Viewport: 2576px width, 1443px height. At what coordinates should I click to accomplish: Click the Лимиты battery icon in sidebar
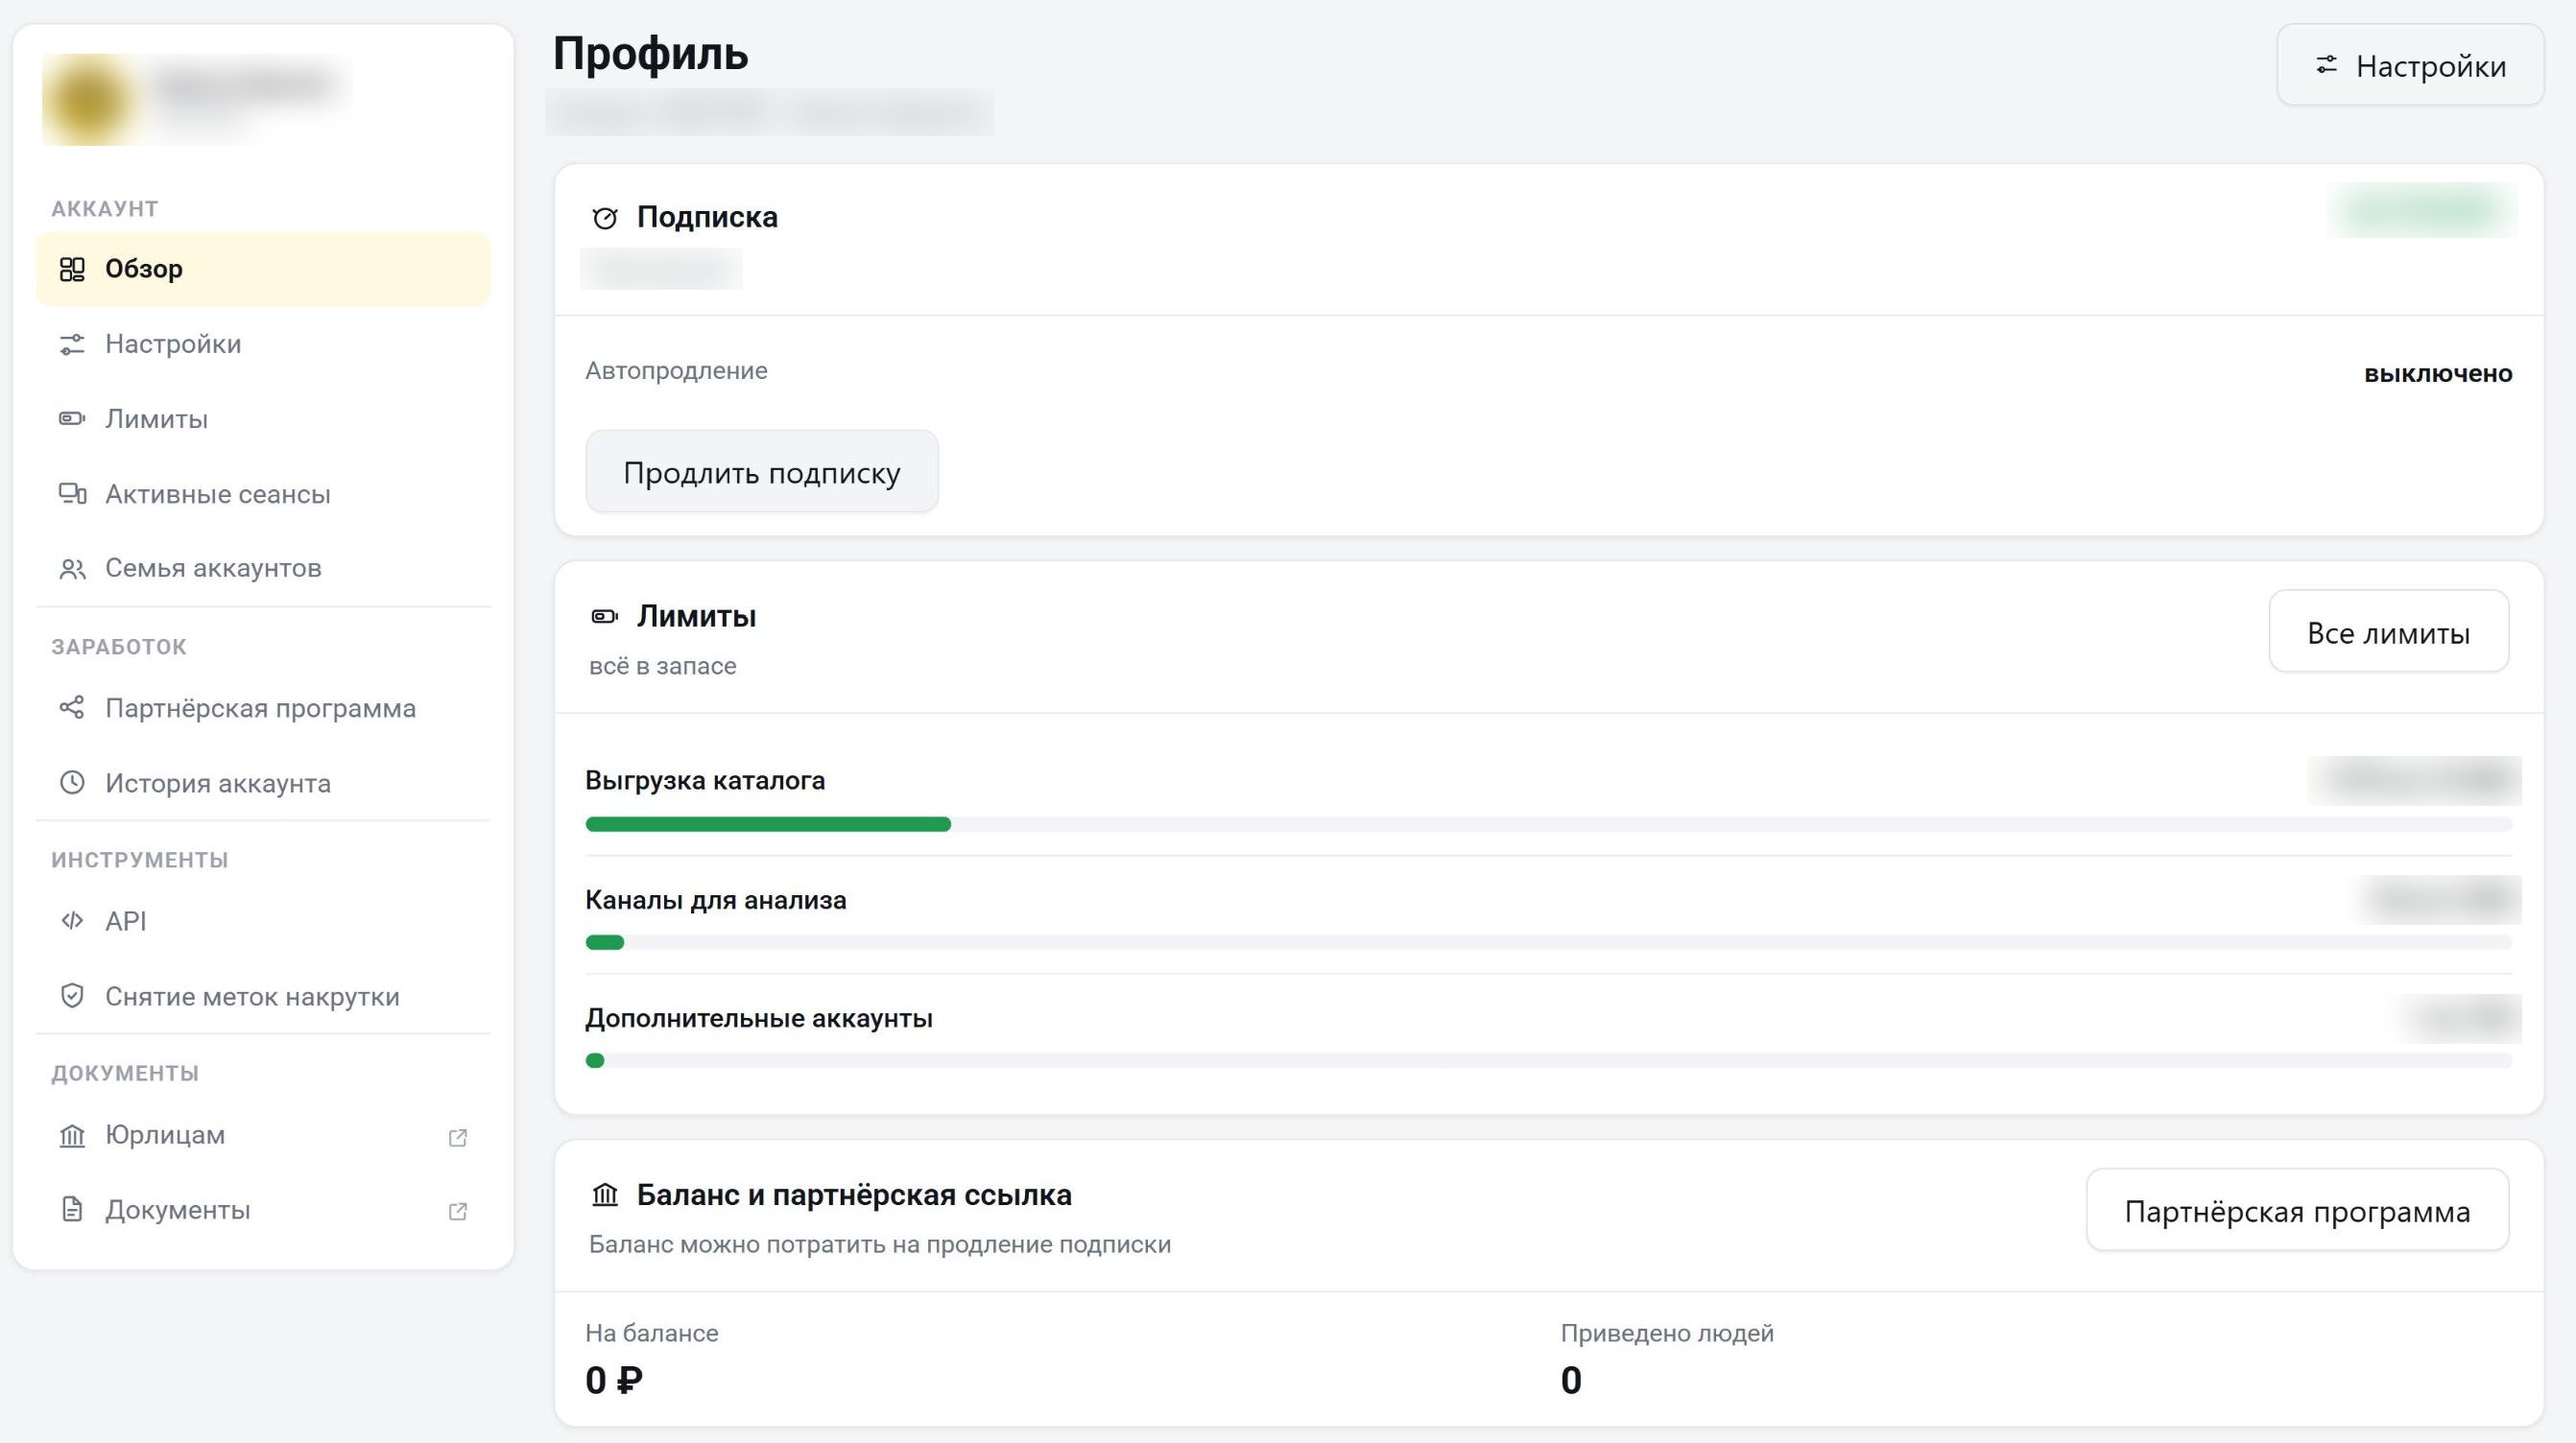[x=72, y=418]
